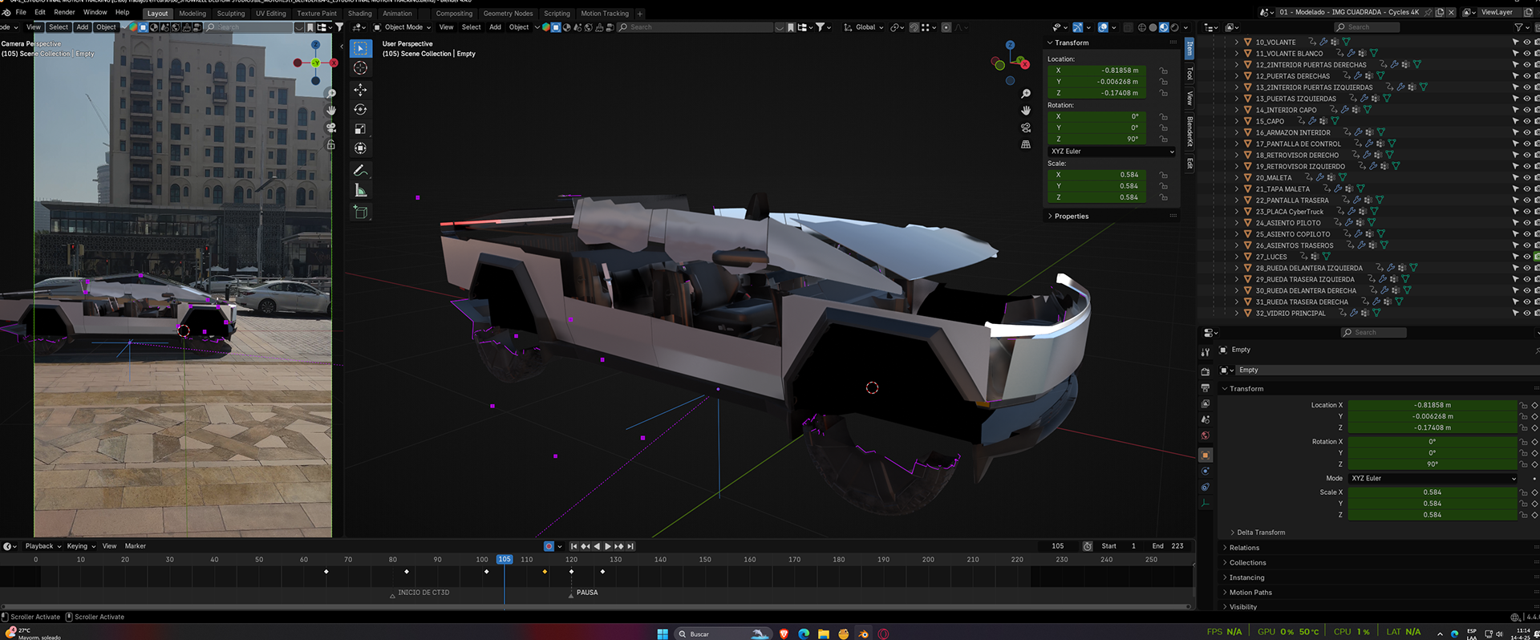
Task: Open the Output properties tab icon
Action: tap(1205, 388)
